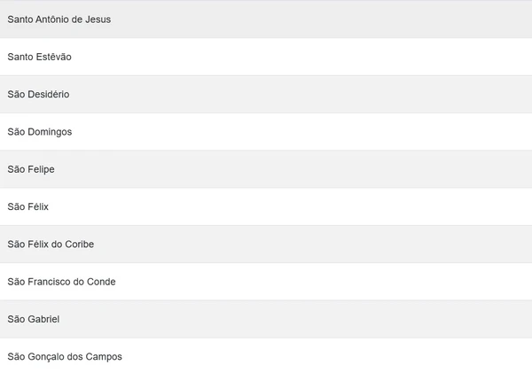Select São Felipe city name
The width and height of the screenshot is (532, 373).
click(31, 169)
